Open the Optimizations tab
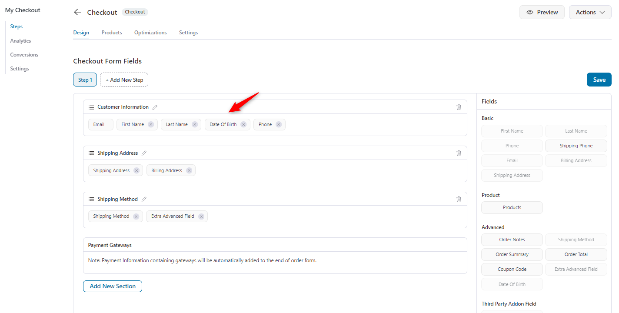The image size is (619, 313). coord(150,33)
